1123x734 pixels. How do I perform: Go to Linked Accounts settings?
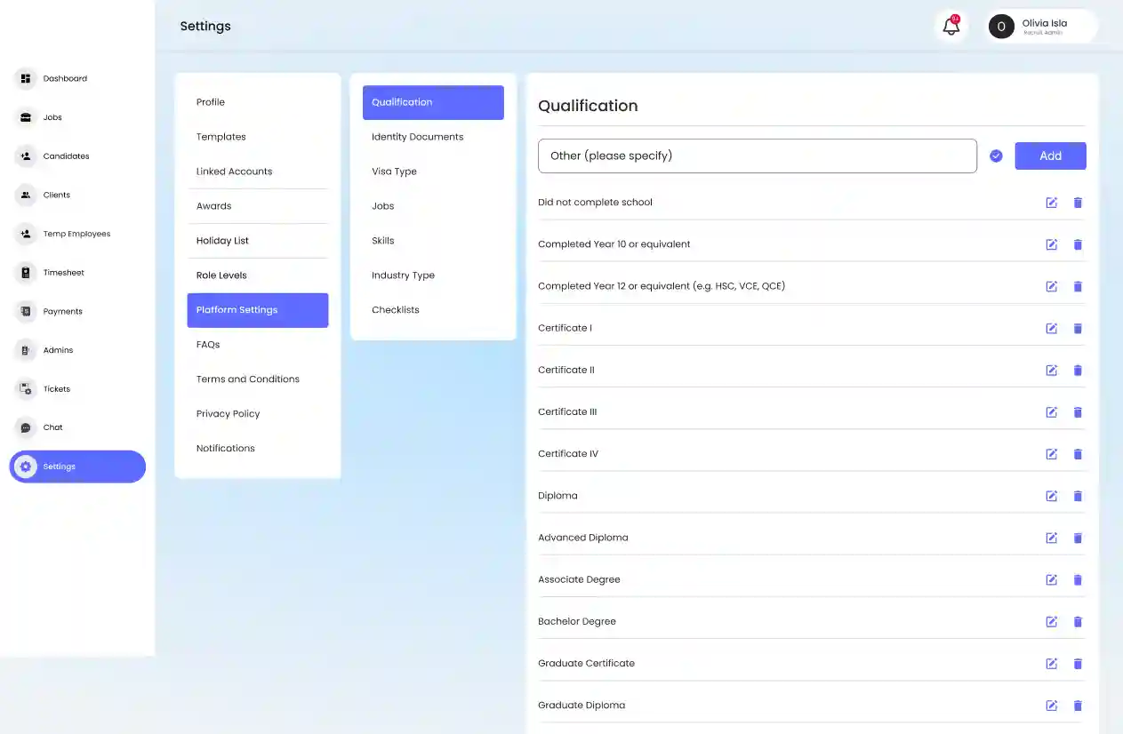pos(234,172)
